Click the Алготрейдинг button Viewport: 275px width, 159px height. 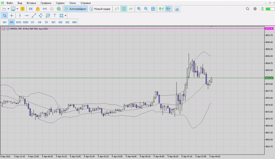coord(76,9)
